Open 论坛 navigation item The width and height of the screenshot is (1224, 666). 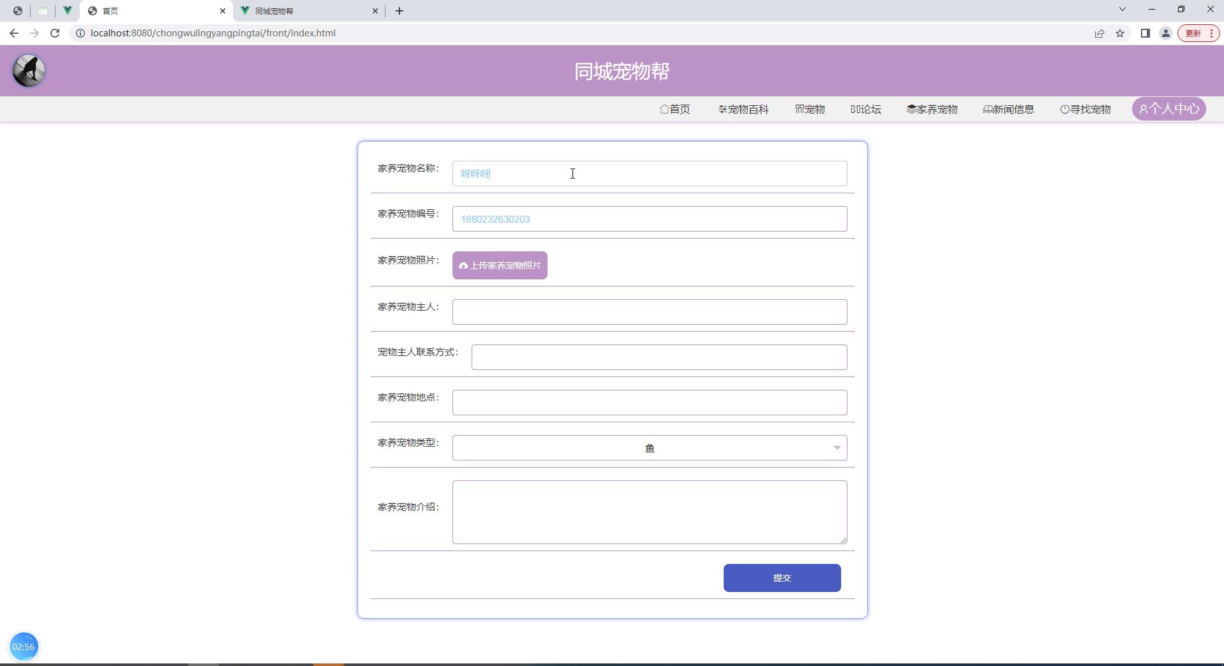coord(866,109)
